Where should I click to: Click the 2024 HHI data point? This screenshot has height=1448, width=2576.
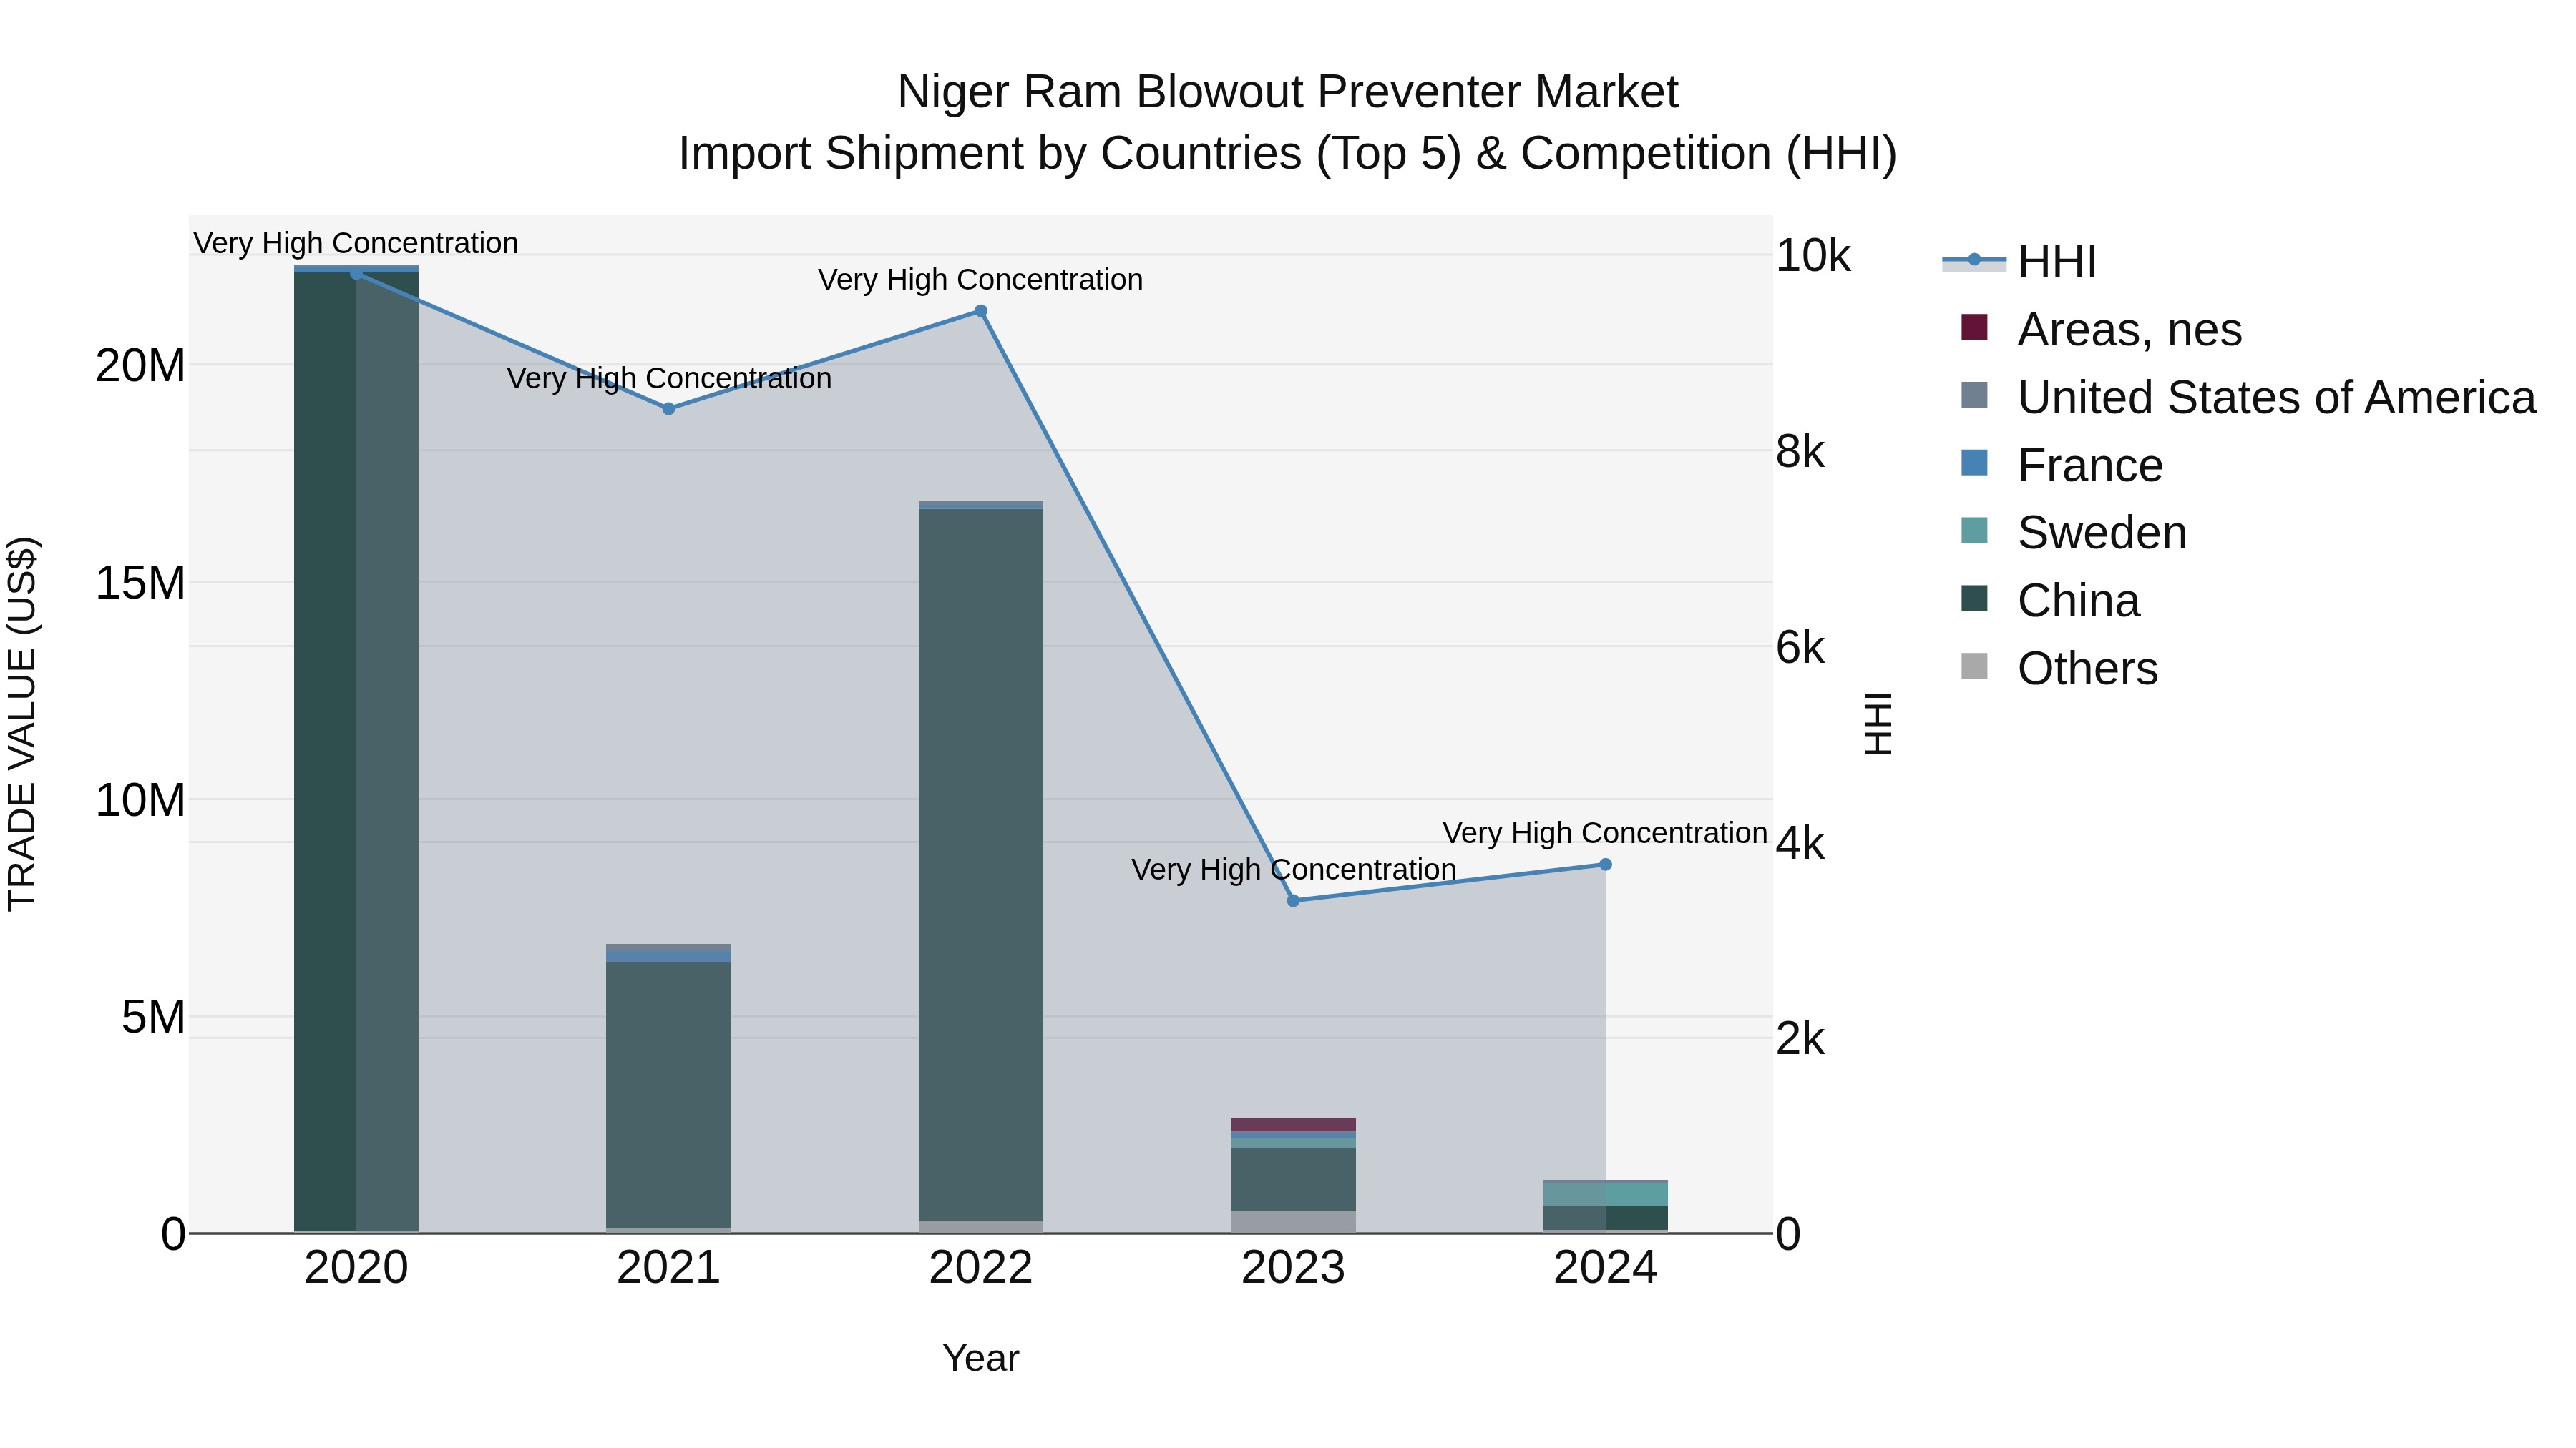tap(1606, 865)
